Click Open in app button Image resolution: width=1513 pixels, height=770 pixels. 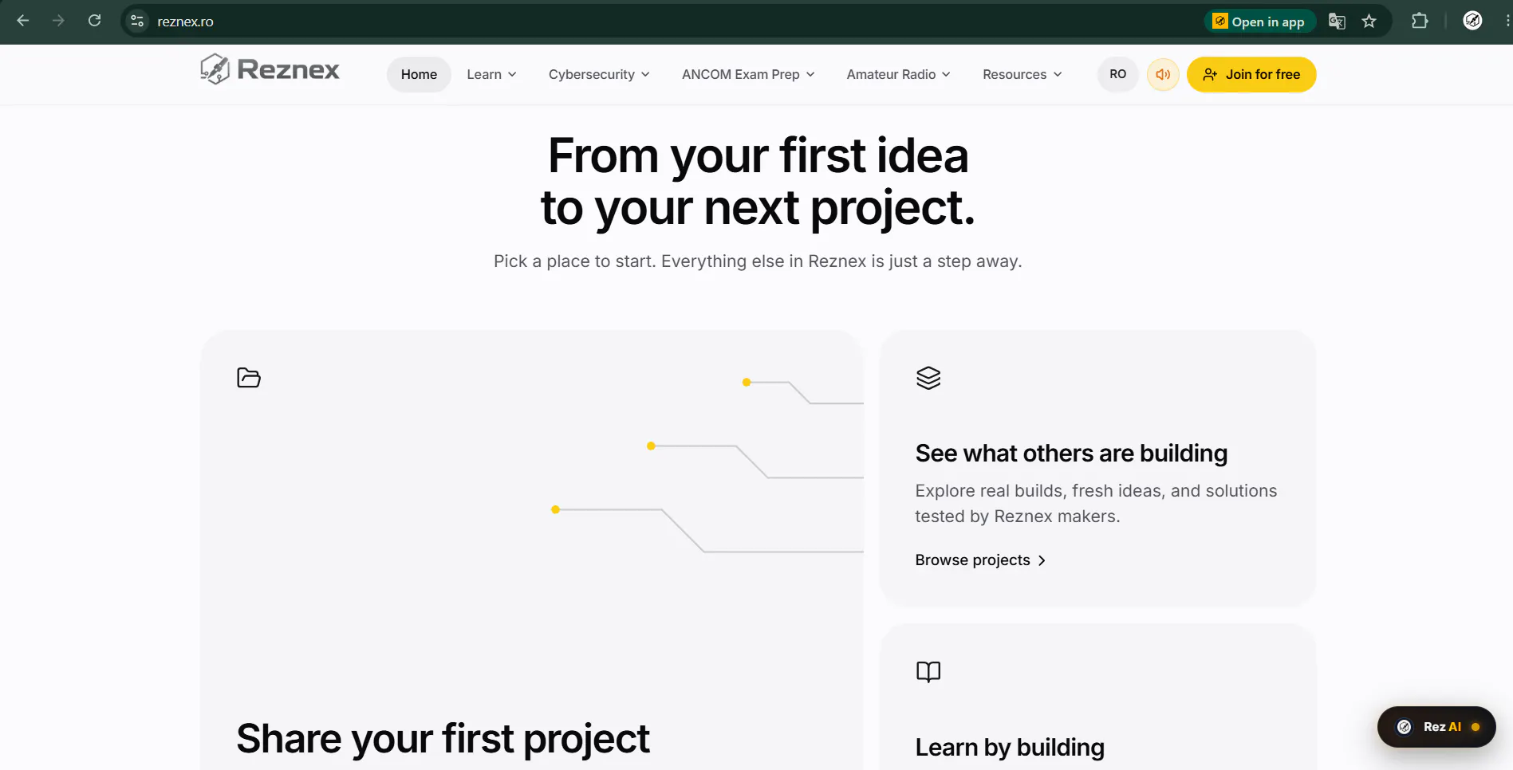click(1259, 22)
